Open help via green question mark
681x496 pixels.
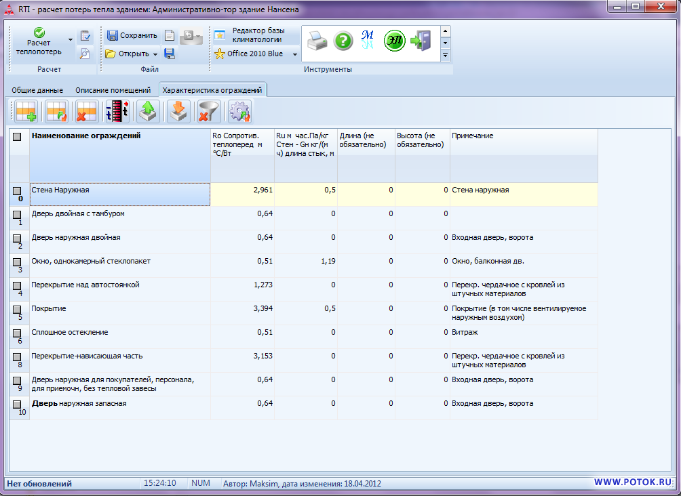[x=343, y=41]
